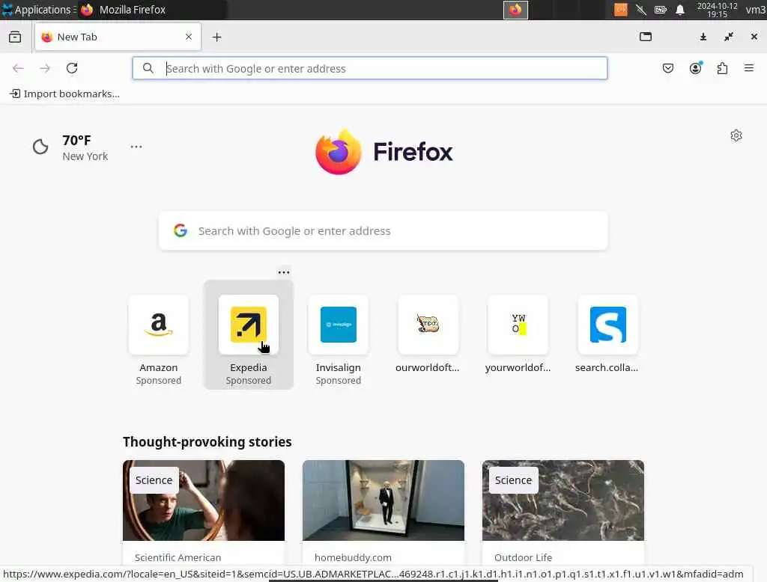Click the vm3 user label in panel

click(x=755, y=10)
